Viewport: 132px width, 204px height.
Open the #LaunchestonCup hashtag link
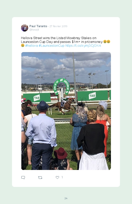[52, 46]
